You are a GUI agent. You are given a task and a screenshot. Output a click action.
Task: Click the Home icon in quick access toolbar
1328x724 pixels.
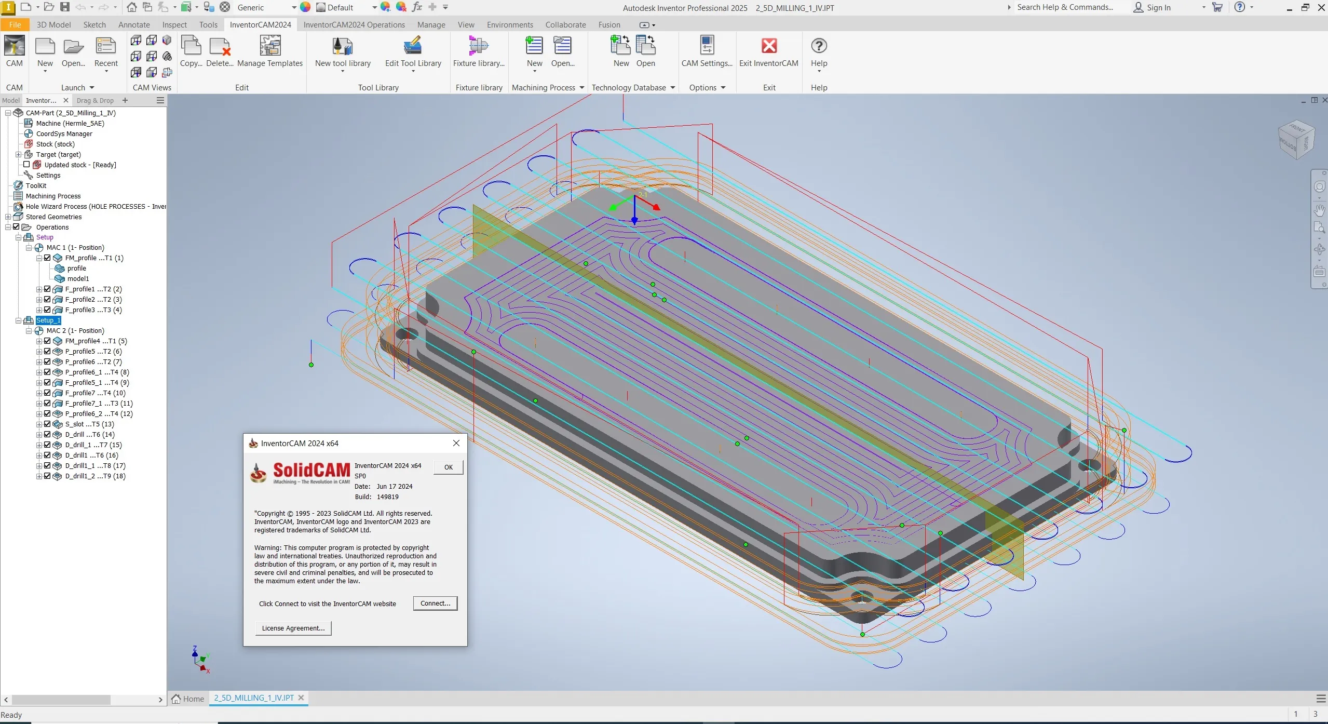pos(132,7)
